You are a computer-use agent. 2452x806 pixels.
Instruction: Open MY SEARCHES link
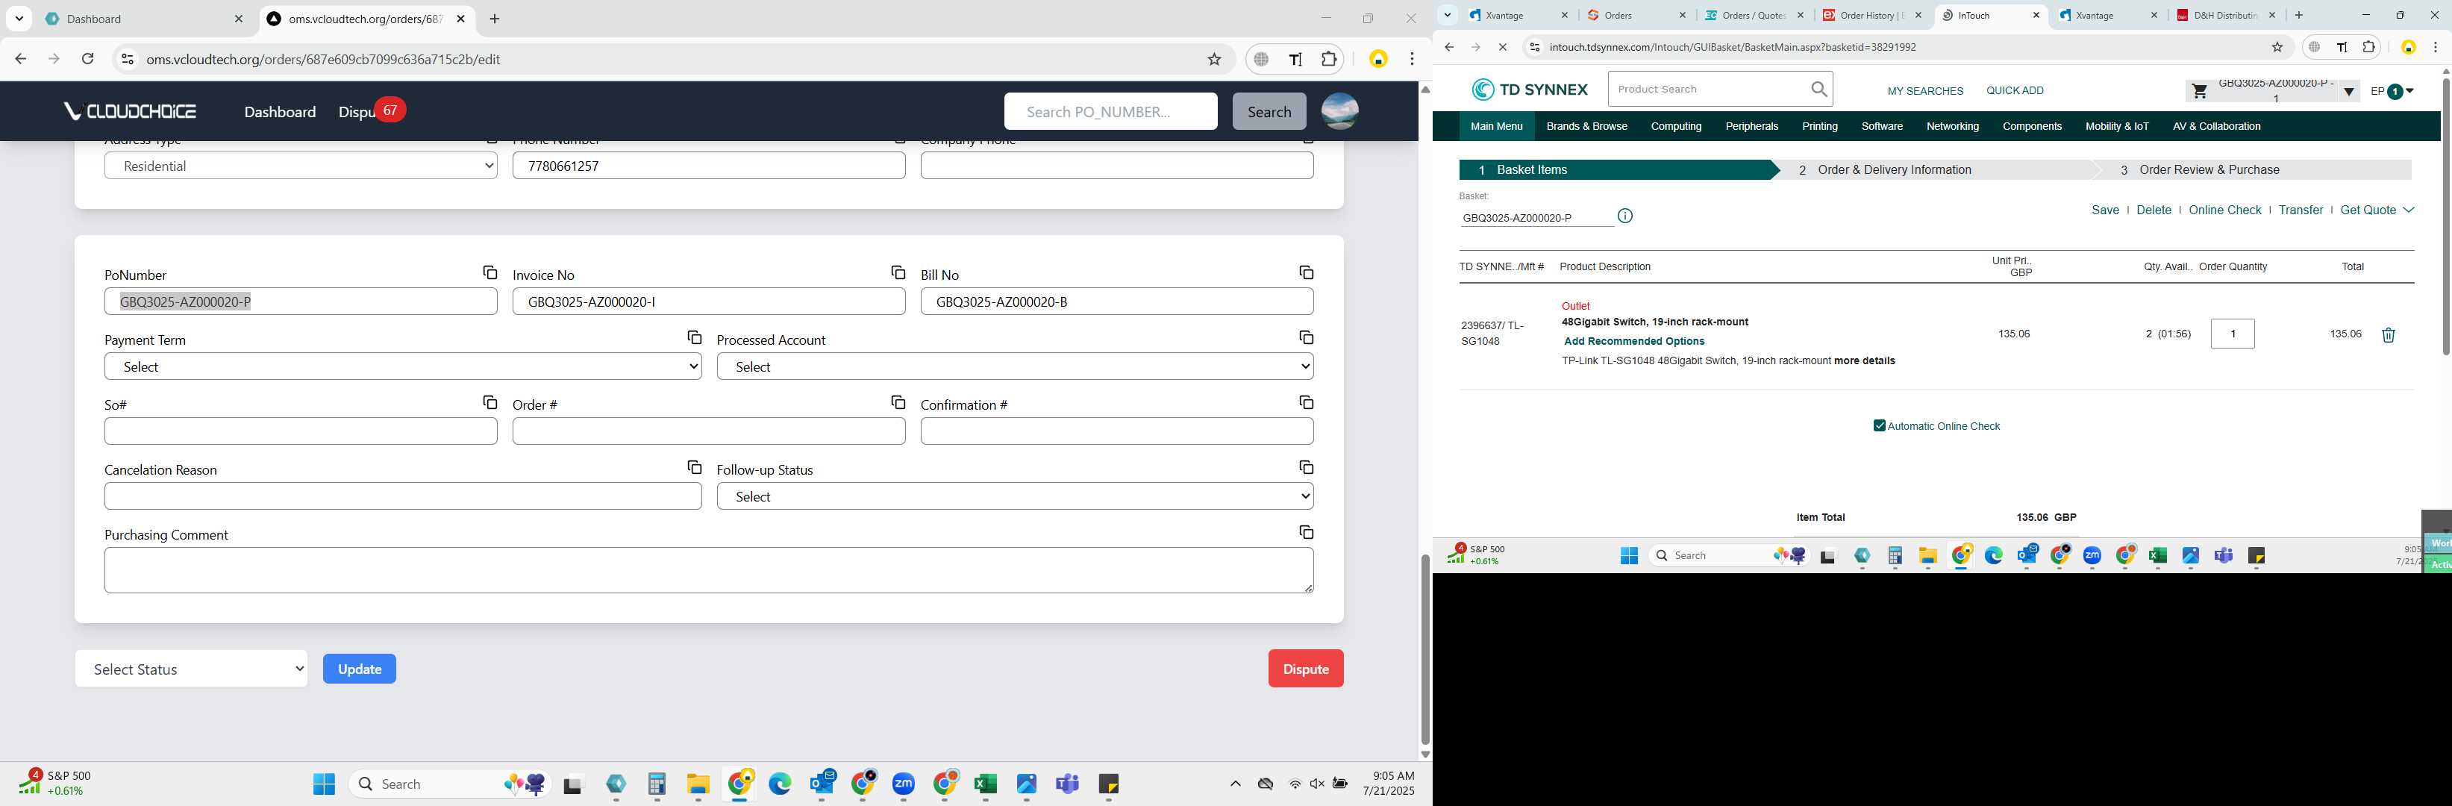pyautogui.click(x=1924, y=91)
